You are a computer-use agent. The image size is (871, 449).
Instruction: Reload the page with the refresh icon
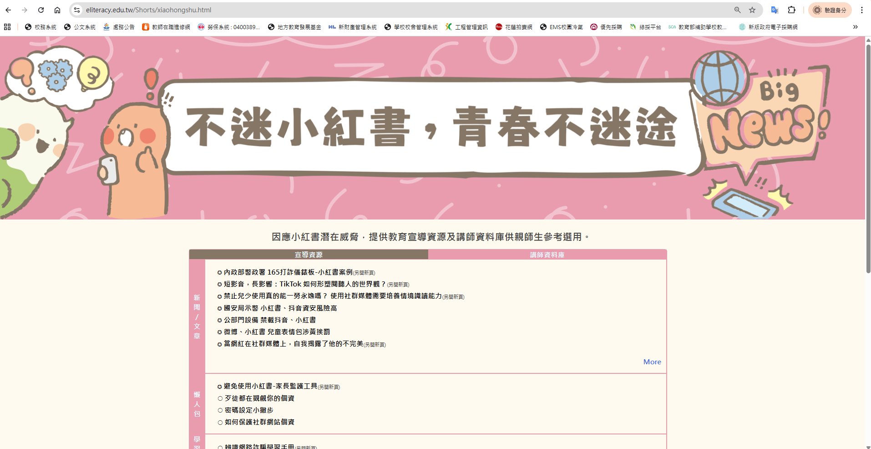pos(41,10)
